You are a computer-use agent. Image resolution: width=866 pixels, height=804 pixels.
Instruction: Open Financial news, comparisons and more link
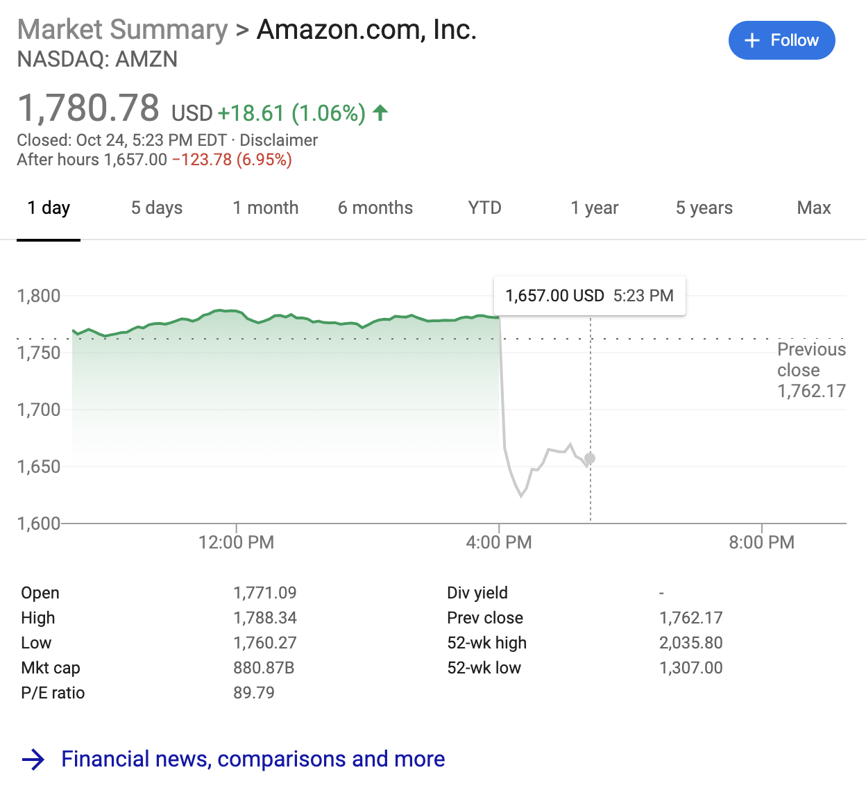click(x=253, y=759)
